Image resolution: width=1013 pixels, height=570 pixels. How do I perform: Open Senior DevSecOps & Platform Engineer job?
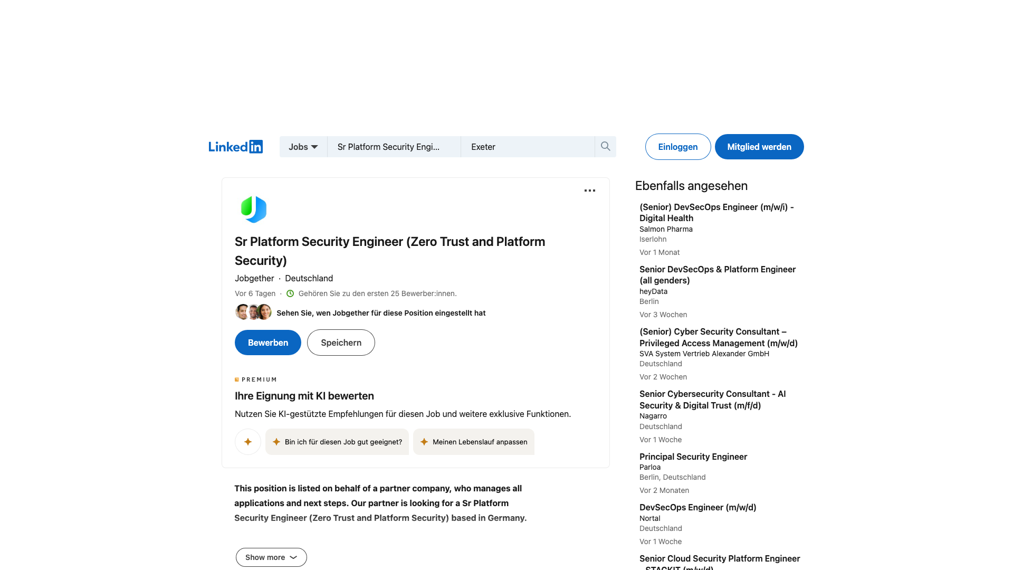click(718, 275)
